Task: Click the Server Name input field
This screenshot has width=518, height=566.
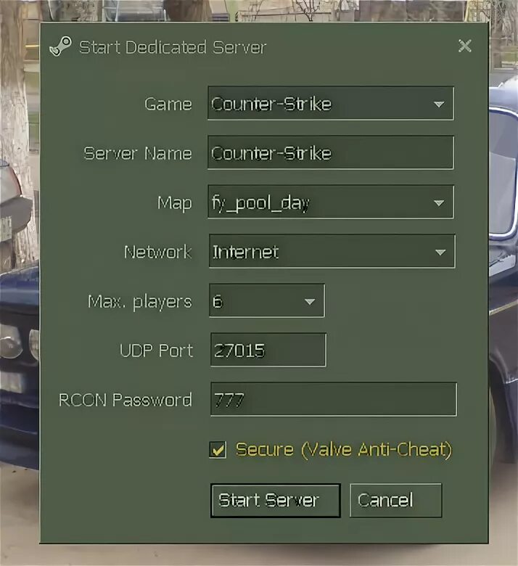Action: (x=331, y=152)
